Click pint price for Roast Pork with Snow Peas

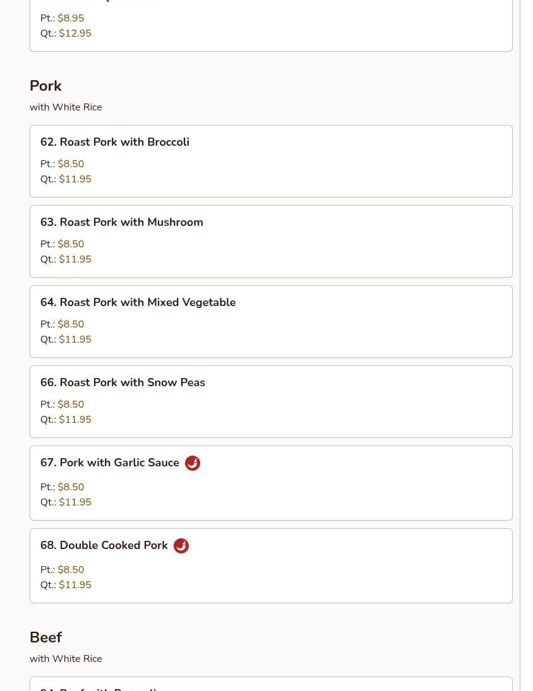click(x=71, y=405)
